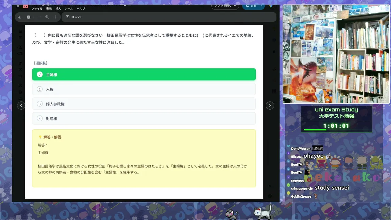Viewport: 391px width, 220px height.
Task: Zoom in with the plus icon
Action: click(55, 17)
